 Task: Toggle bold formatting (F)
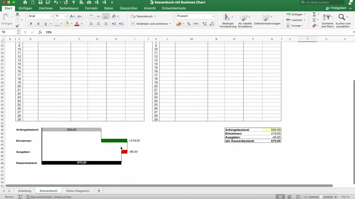point(31,24)
